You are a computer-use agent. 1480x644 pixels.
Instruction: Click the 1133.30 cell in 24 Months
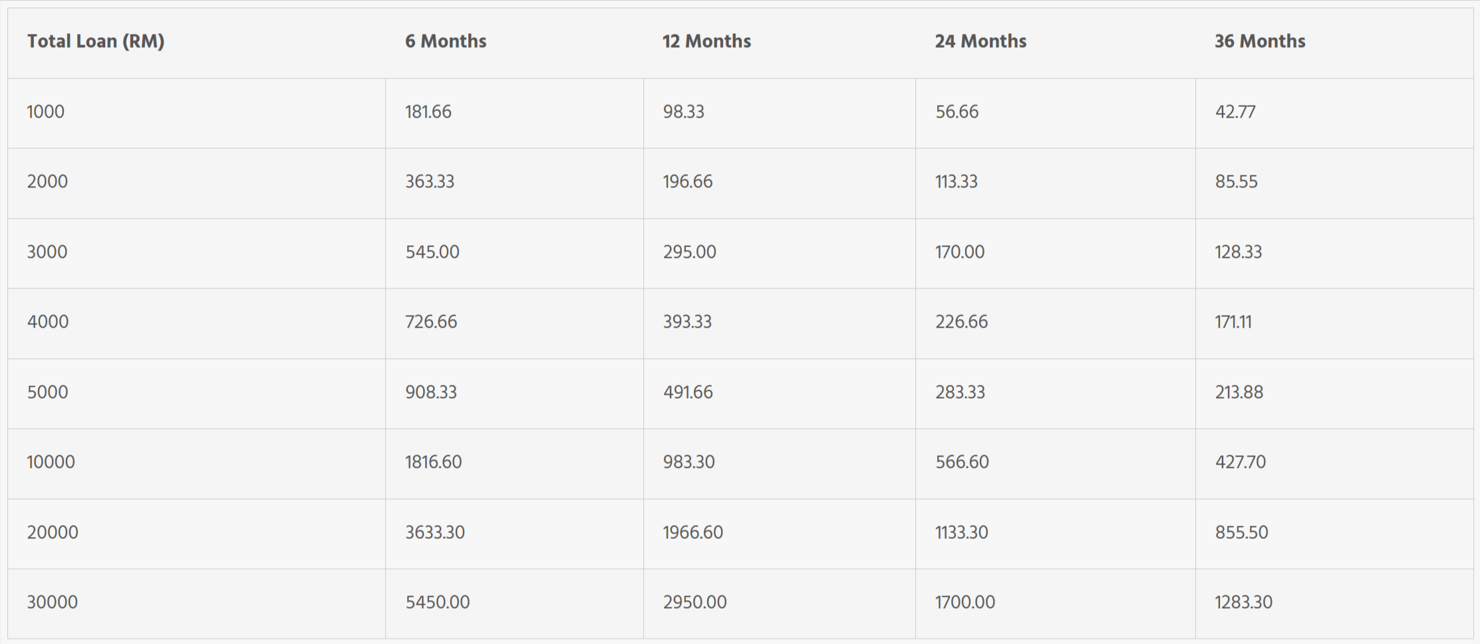(961, 532)
